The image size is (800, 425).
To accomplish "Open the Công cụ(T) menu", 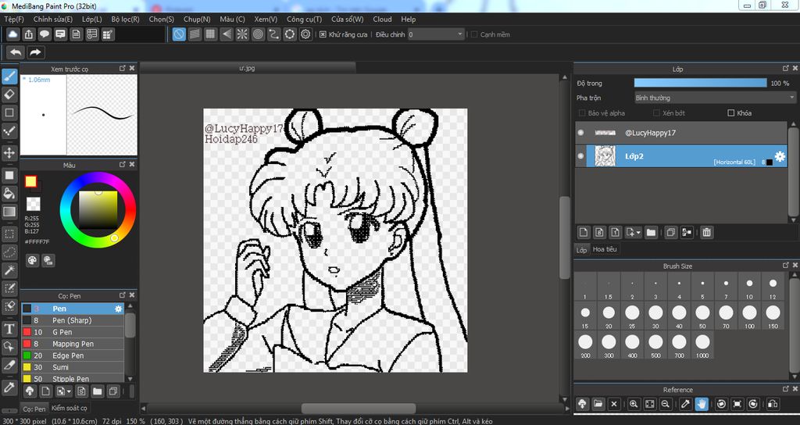I will click(304, 20).
